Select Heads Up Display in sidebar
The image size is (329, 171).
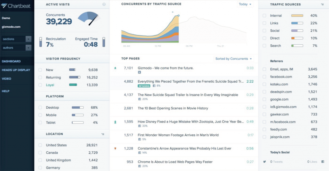click(x=16, y=70)
